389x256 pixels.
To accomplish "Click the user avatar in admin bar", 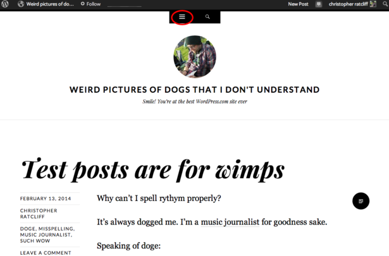I will pyautogui.click(x=373, y=4).
